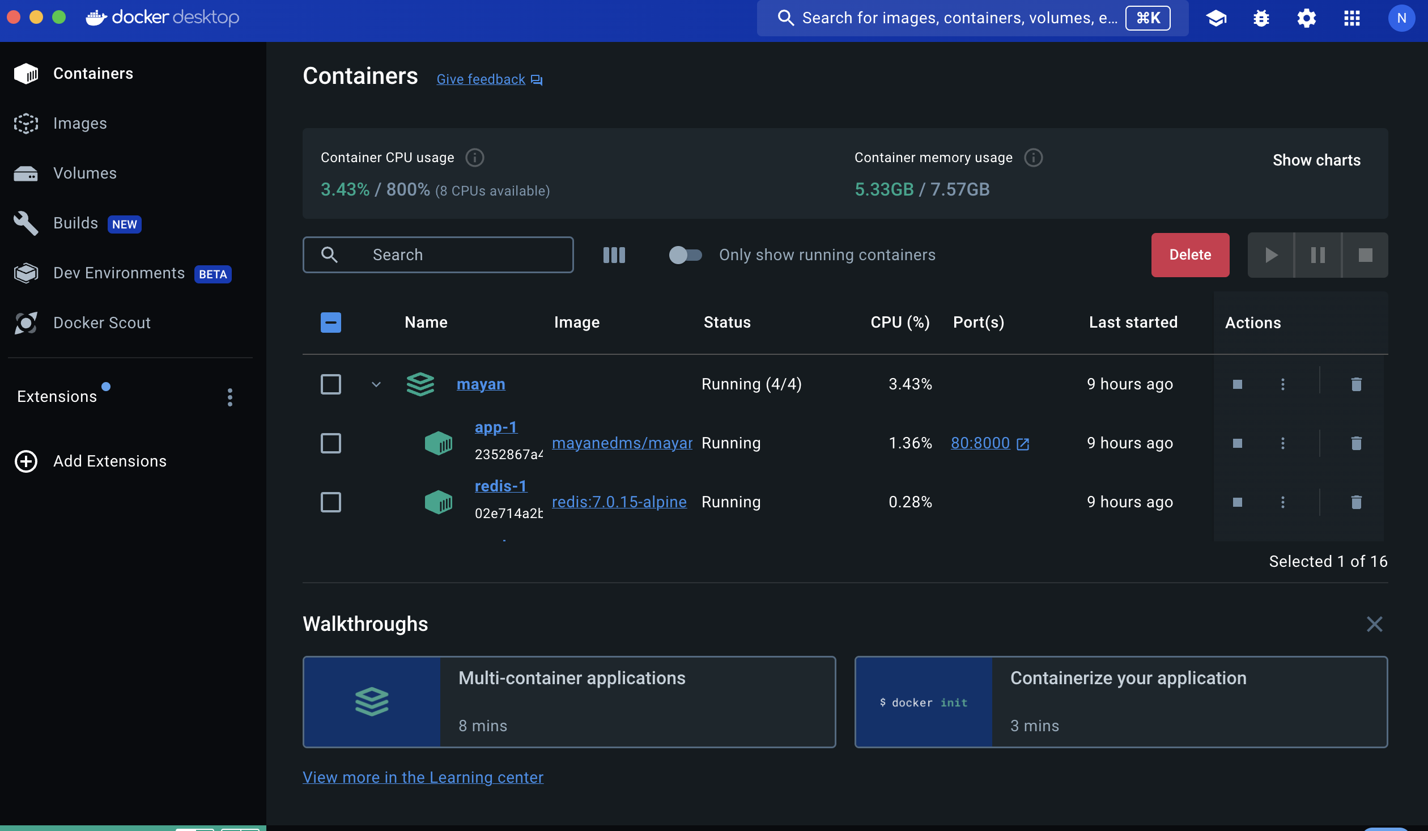This screenshot has height=831, width=1428.
Task: Open View more in the Learning center
Action: pyautogui.click(x=423, y=777)
